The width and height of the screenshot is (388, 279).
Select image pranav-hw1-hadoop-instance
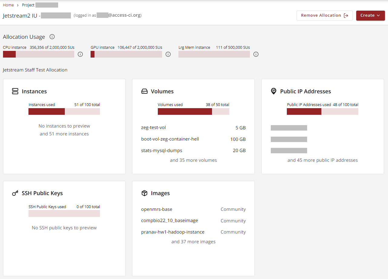tap(173, 232)
